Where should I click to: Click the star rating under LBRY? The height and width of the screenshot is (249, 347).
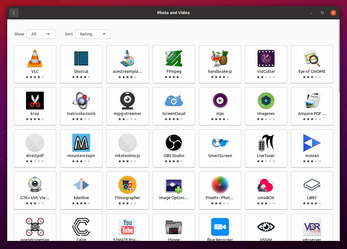312,203
